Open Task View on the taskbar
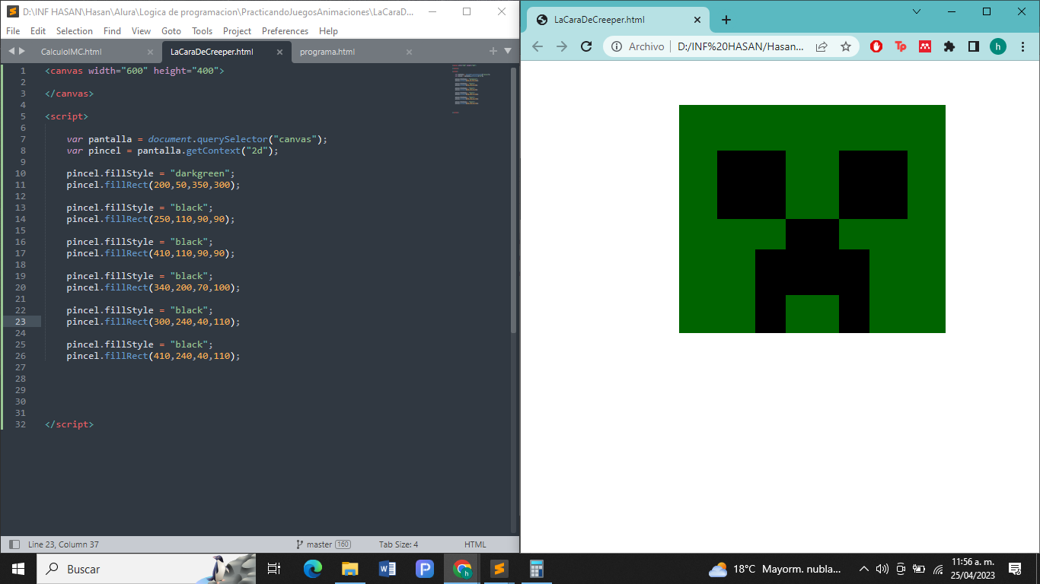Image resolution: width=1040 pixels, height=584 pixels. coord(274,569)
